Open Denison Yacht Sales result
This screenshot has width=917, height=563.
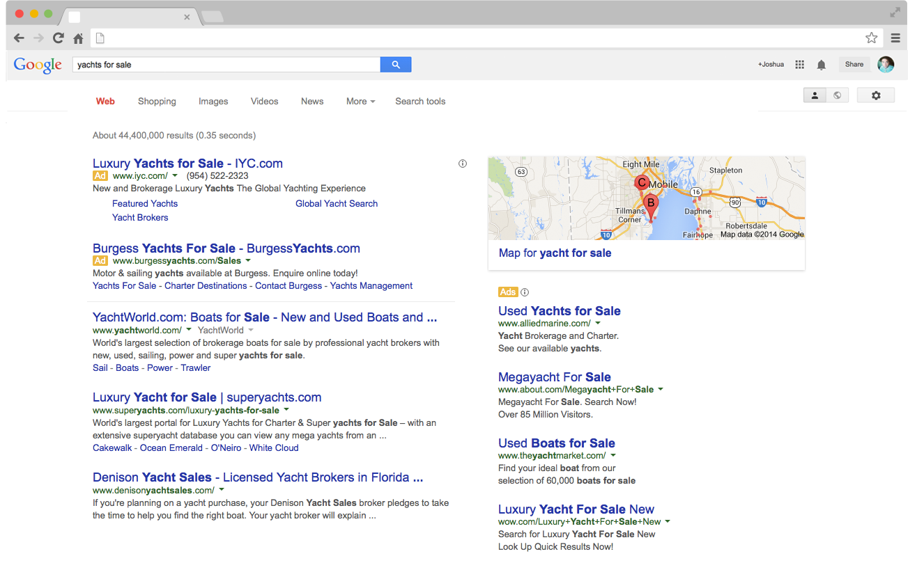[x=258, y=477]
